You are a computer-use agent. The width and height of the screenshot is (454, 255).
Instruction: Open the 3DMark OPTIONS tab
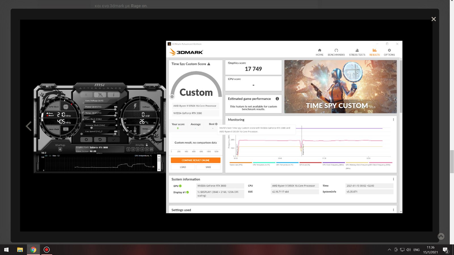coord(389,52)
